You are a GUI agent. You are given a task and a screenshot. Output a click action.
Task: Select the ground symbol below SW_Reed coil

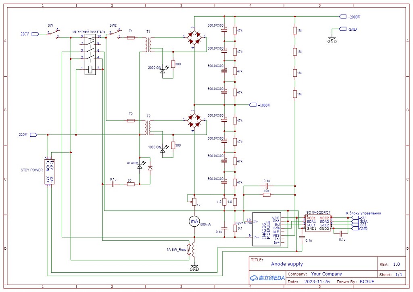click(x=194, y=268)
